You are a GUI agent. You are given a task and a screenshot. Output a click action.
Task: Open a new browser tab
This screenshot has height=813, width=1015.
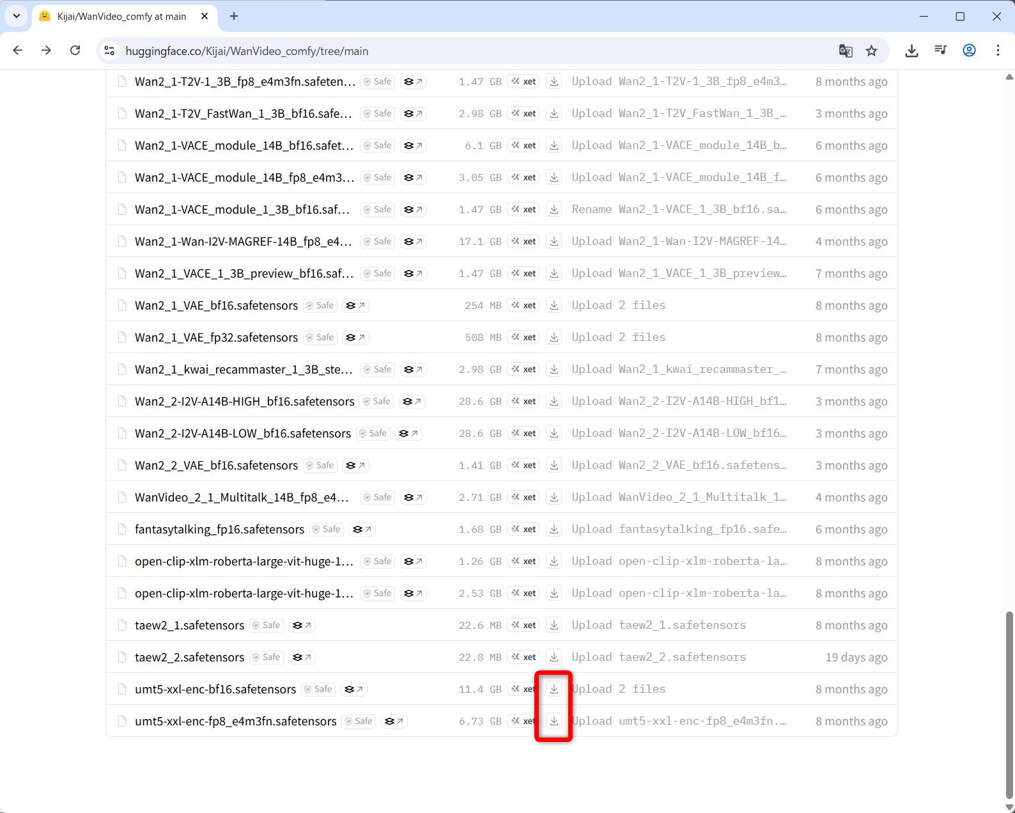click(234, 17)
